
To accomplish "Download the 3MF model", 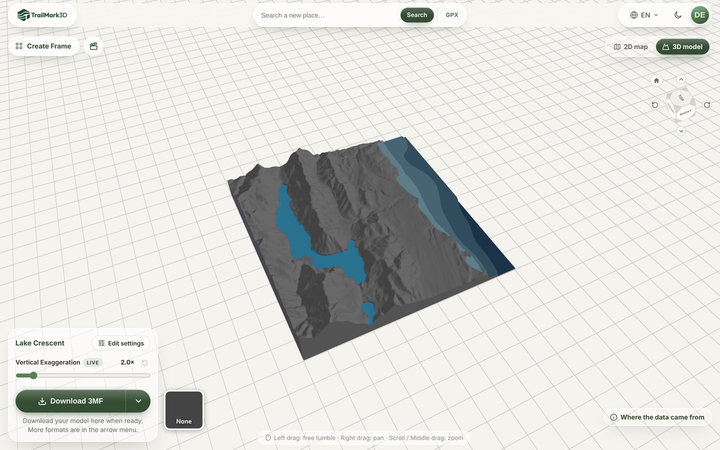I will [x=70, y=401].
